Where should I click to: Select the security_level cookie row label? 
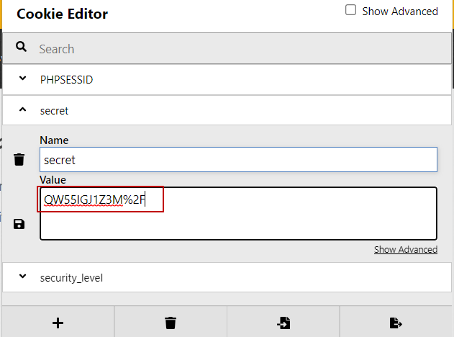click(71, 278)
